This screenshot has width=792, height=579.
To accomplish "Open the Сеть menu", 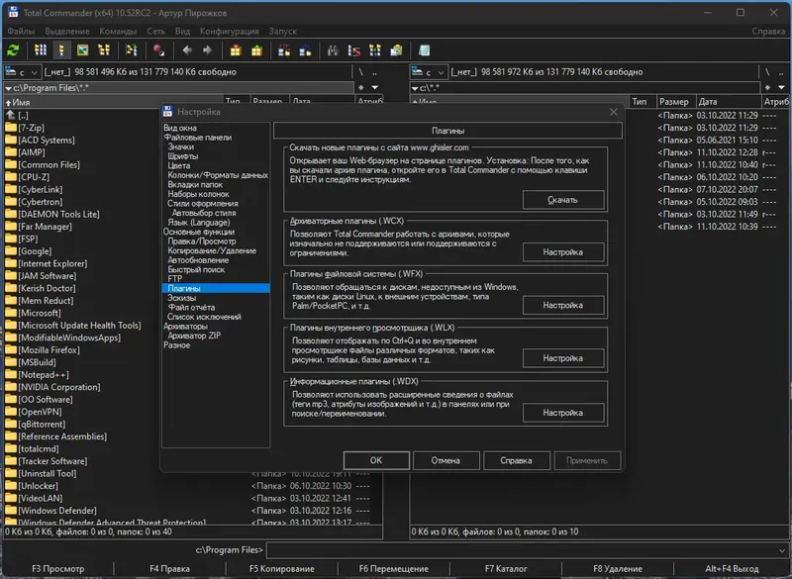I will (155, 31).
